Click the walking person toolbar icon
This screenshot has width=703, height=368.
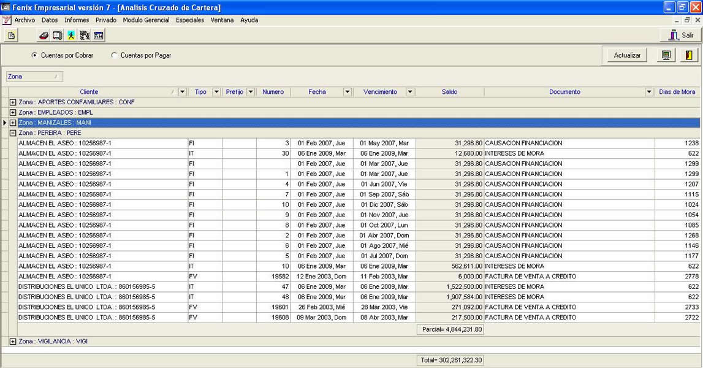(x=71, y=36)
